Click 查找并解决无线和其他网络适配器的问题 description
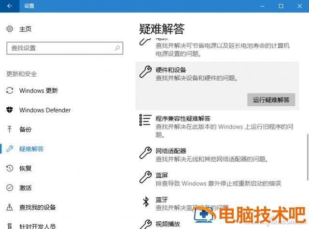The image size is (309, 229). [x=212, y=159]
